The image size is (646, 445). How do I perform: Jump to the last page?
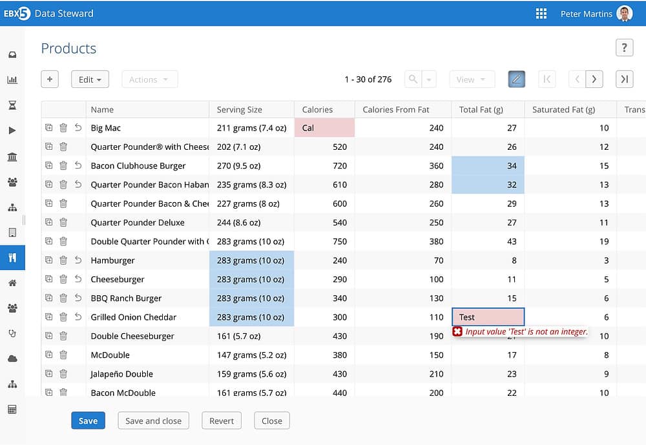point(624,79)
